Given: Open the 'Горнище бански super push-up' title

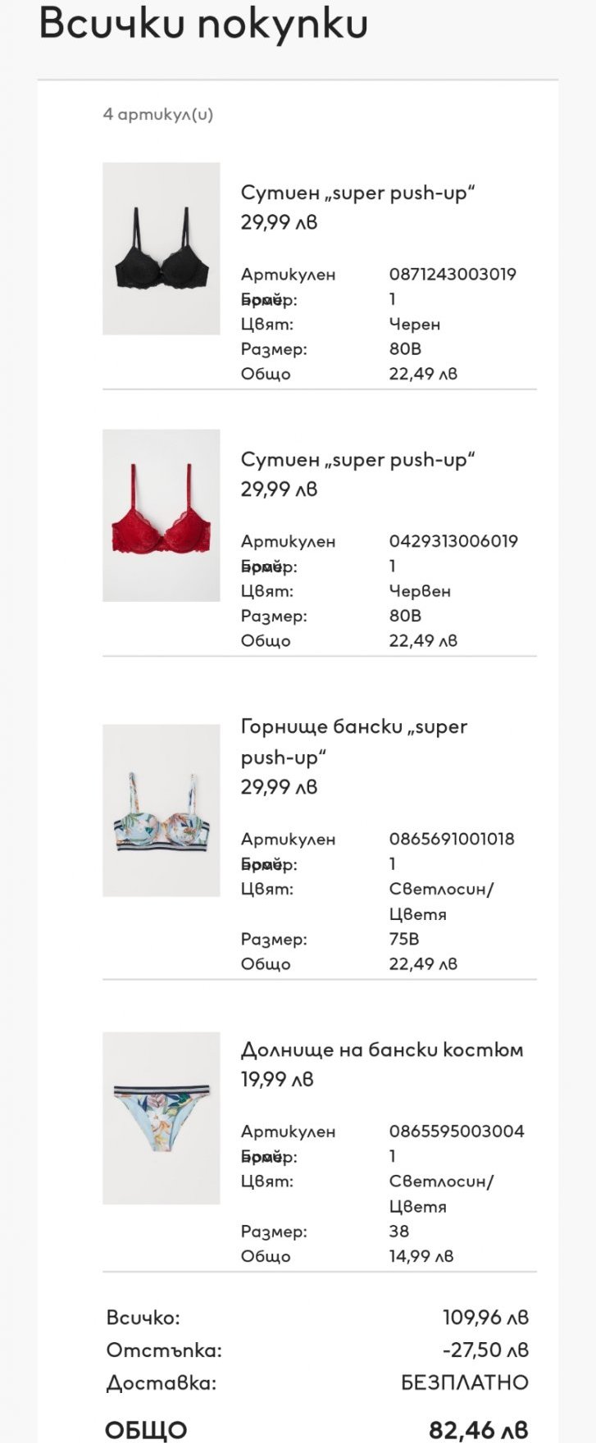Looking at the screenshot, I should (x=354, y=742).
